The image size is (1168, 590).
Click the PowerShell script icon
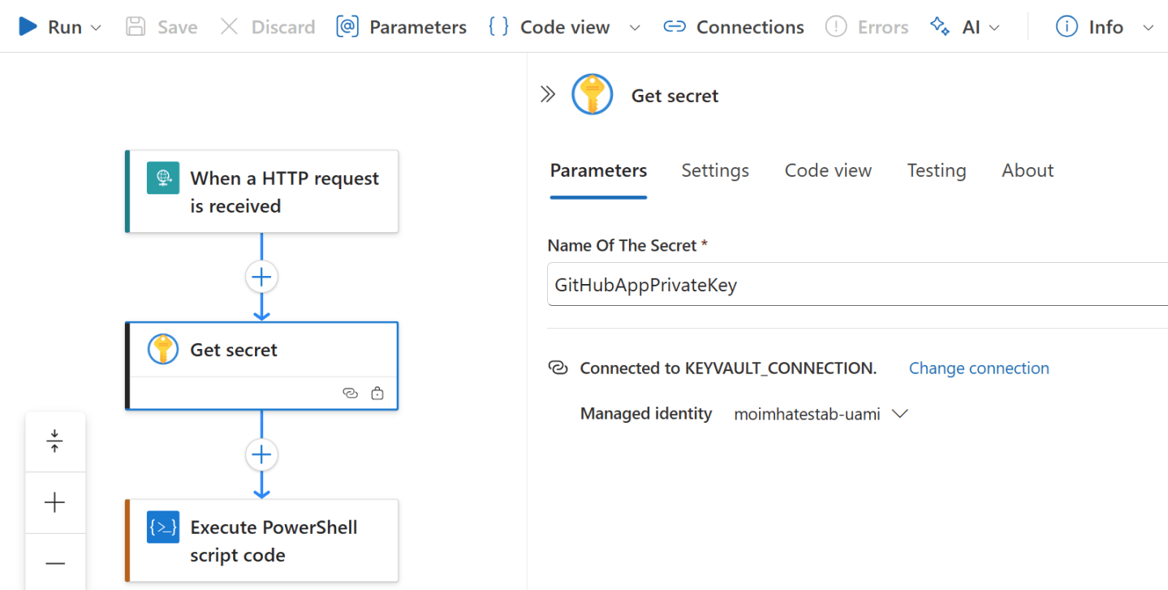pyautogui.click(x=163, y=528)
